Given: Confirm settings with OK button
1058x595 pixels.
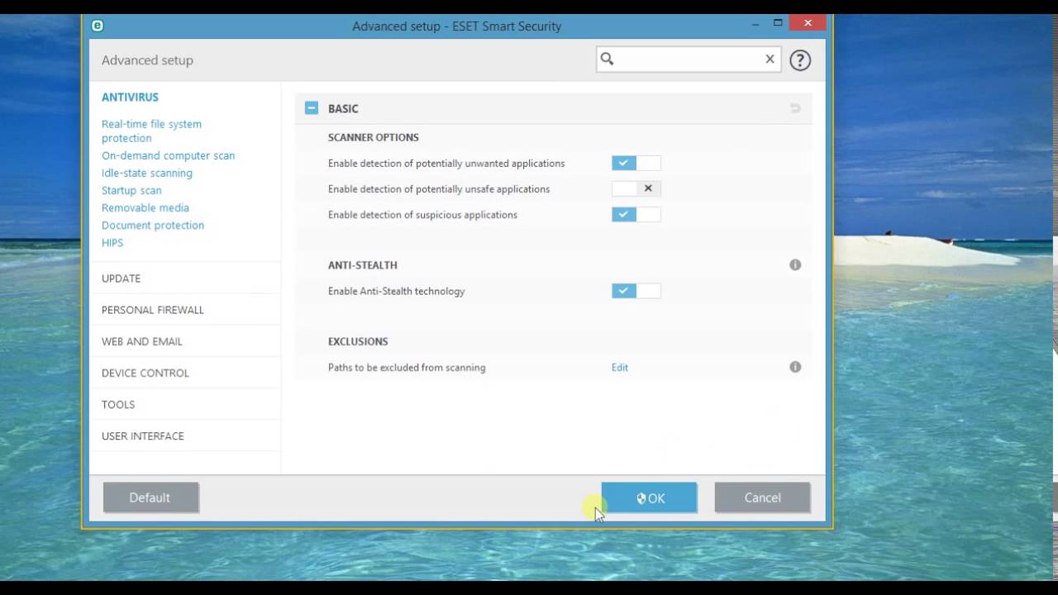Looking at the screenshot, I should (649, 497).
